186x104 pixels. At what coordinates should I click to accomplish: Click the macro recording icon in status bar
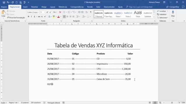click(x=64, y=103)
